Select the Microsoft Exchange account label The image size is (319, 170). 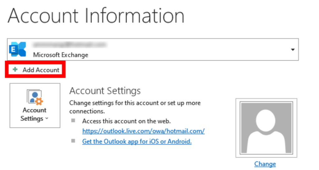point(61,55)
